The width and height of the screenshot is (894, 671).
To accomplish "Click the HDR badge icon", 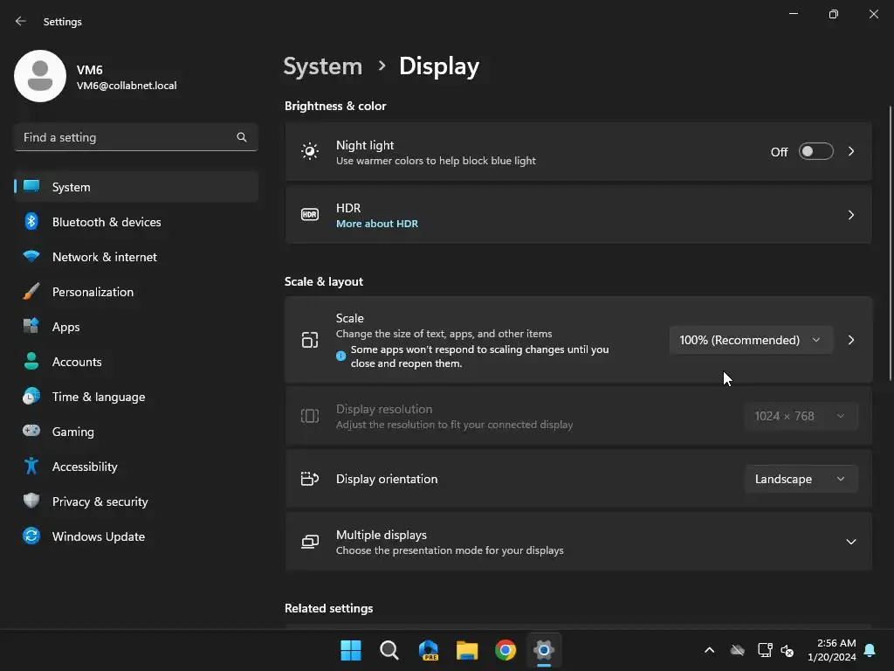I will pyautogui.click(x=310, y=215).
